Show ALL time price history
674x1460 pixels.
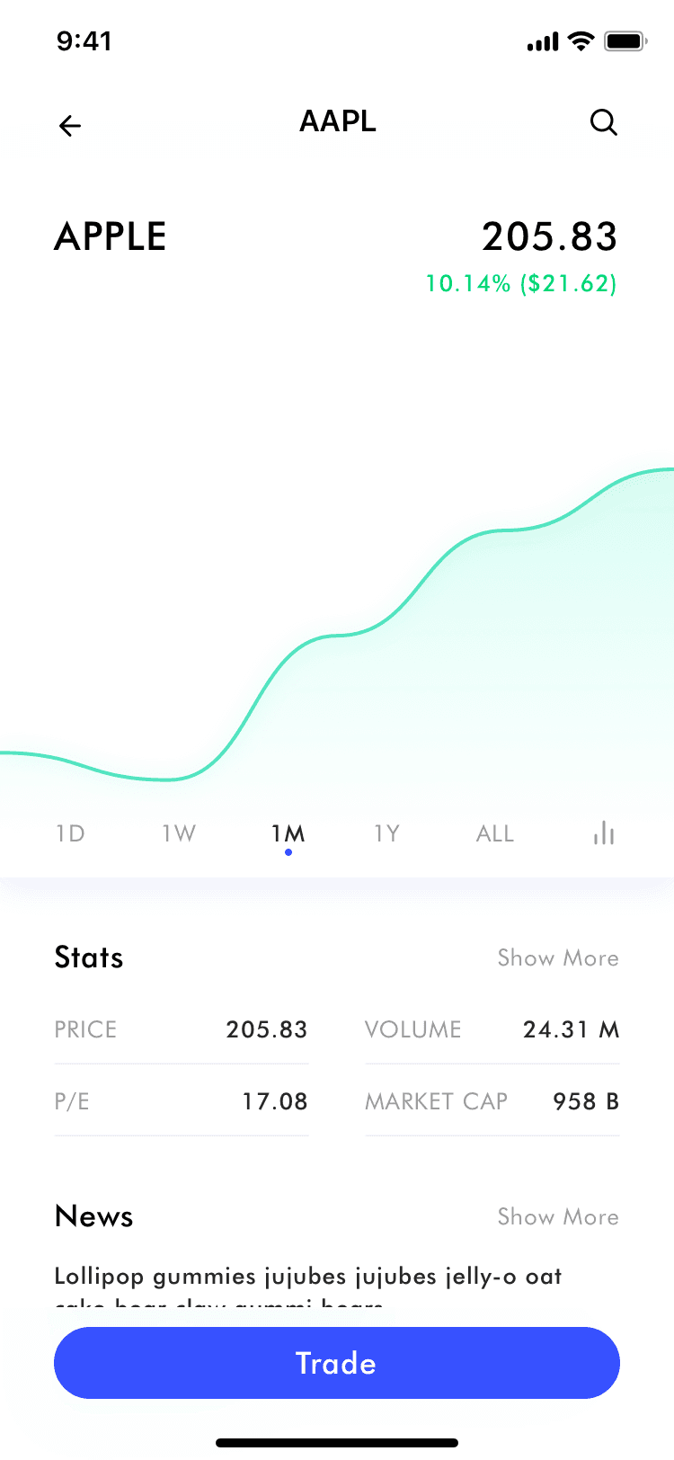pos(495,833)
